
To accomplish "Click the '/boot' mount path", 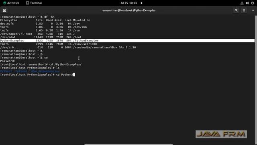I will pos(77,37).
